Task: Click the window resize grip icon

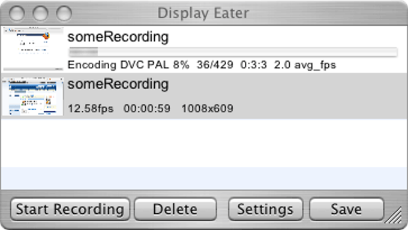Action: [394, 215]
